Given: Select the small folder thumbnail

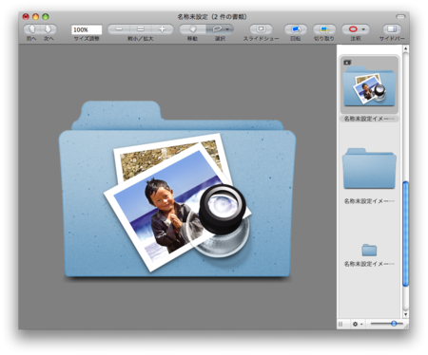Looking at the screenshot, I should 369,250.
